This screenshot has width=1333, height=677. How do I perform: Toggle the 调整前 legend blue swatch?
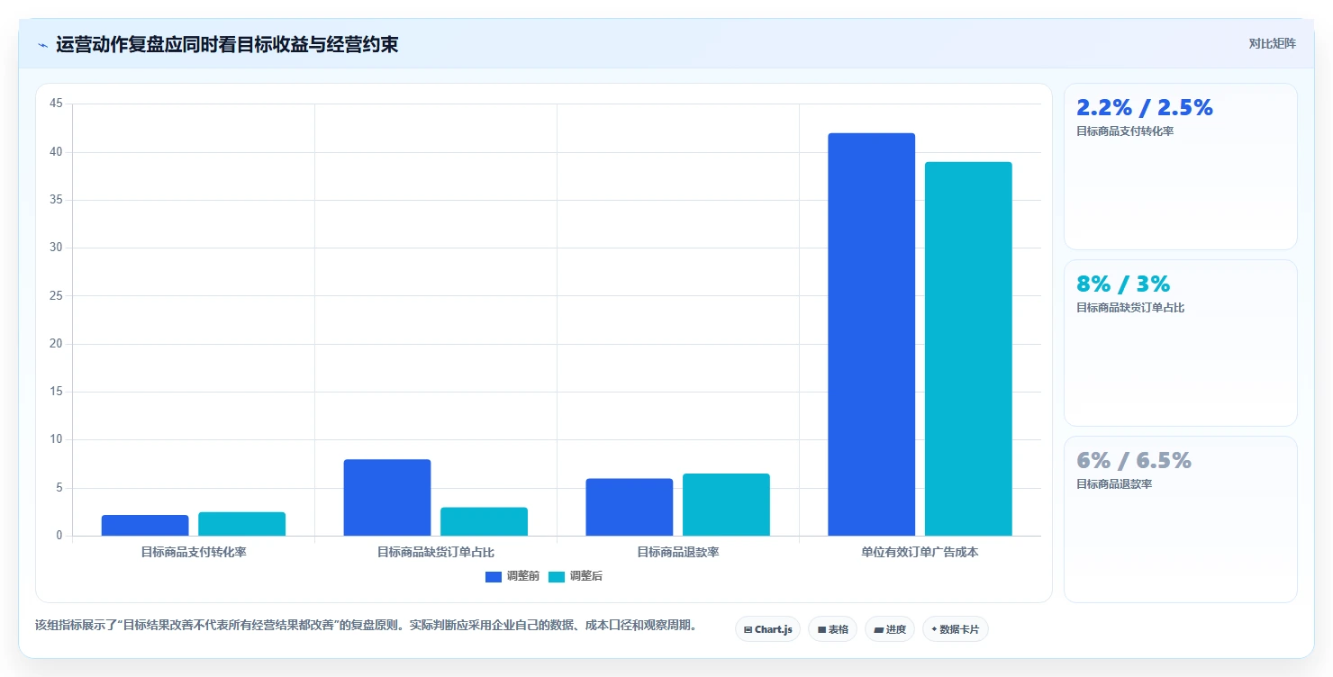click(x=494, y=576)
